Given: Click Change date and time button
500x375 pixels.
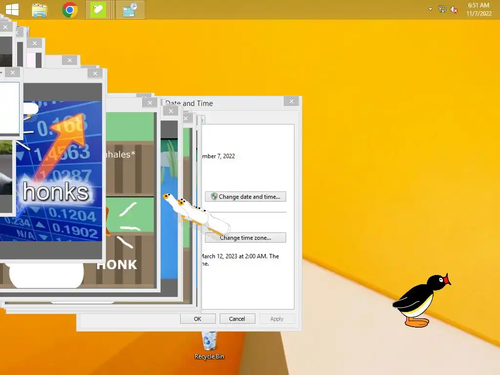Looking at the screenshot, I should [245, 196].
